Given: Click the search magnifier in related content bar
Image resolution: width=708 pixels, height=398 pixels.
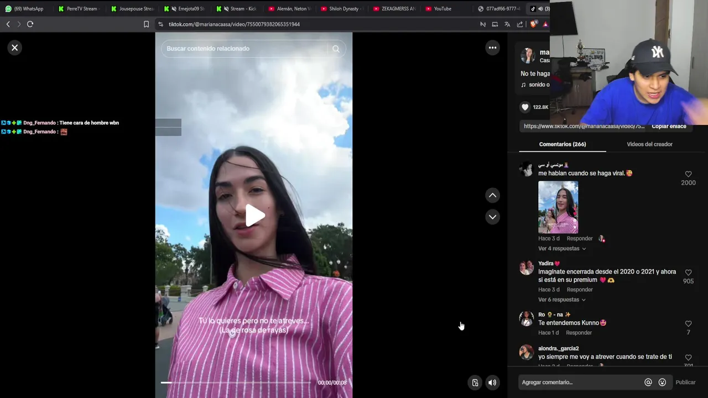Looking at the screenshot, I should [336, 49].
